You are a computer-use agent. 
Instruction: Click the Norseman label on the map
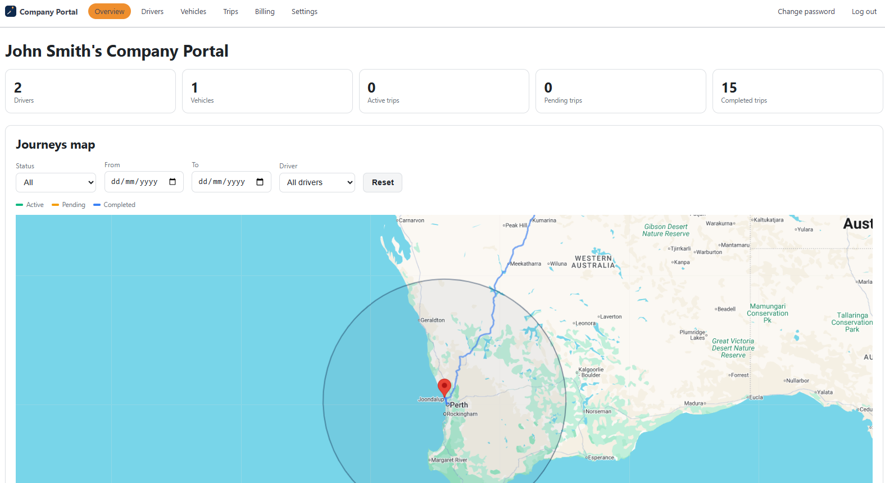598,412
